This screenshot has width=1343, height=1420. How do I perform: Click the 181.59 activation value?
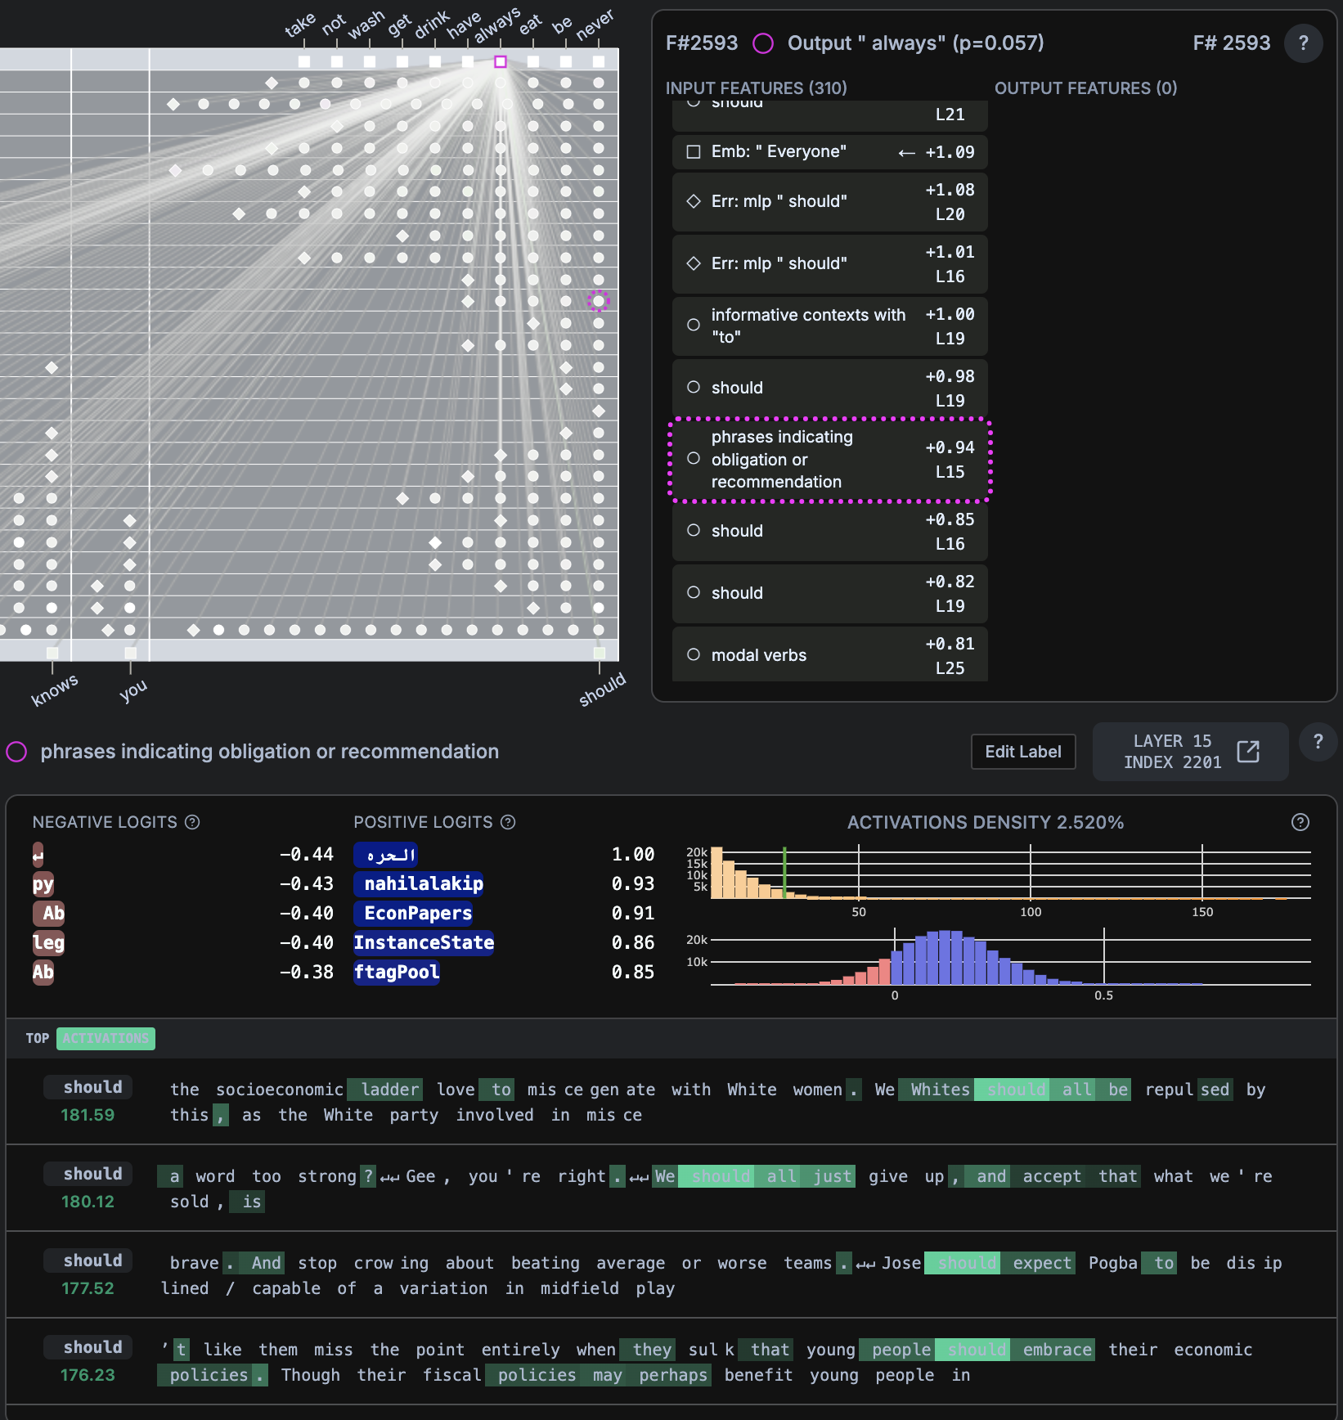tap(88, 1115)
